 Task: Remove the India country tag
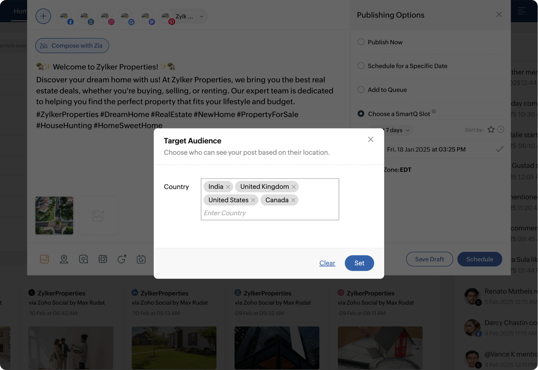(228, 187)
